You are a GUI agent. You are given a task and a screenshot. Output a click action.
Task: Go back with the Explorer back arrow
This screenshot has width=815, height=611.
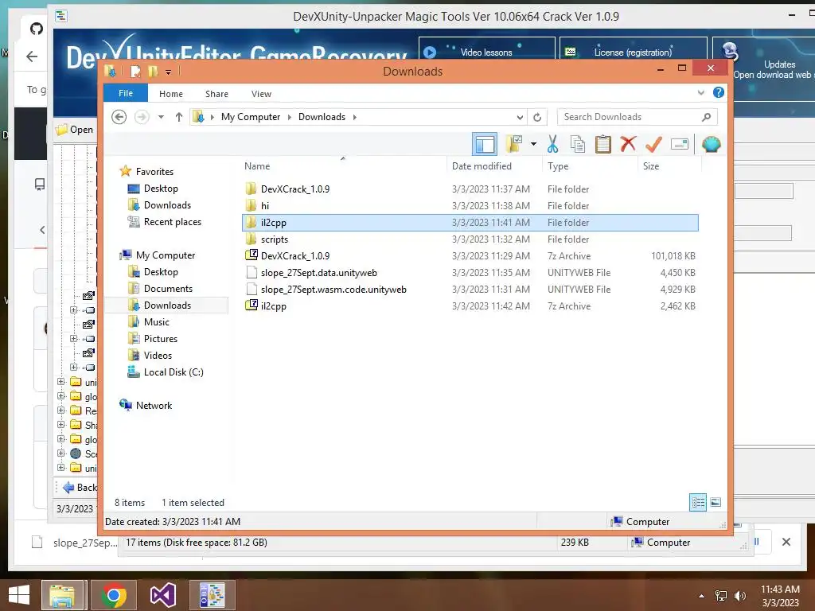click(x=119, y=117)
